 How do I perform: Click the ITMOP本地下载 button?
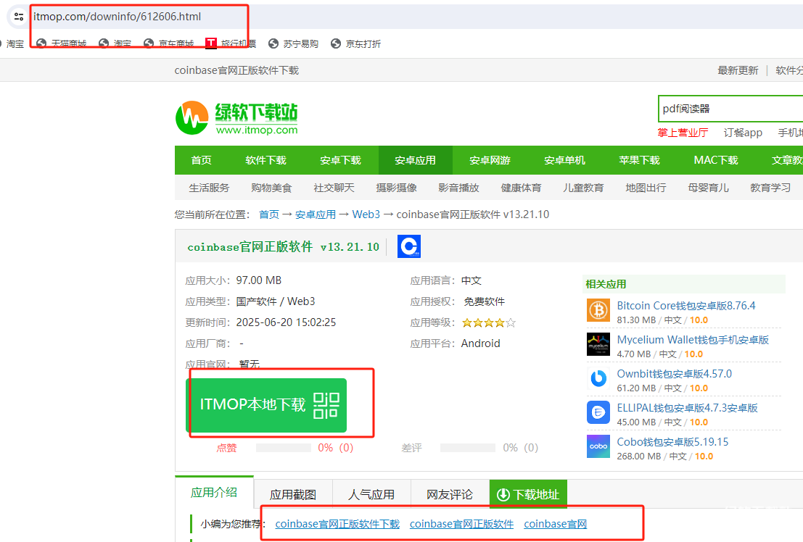click(x=266, y=405)
